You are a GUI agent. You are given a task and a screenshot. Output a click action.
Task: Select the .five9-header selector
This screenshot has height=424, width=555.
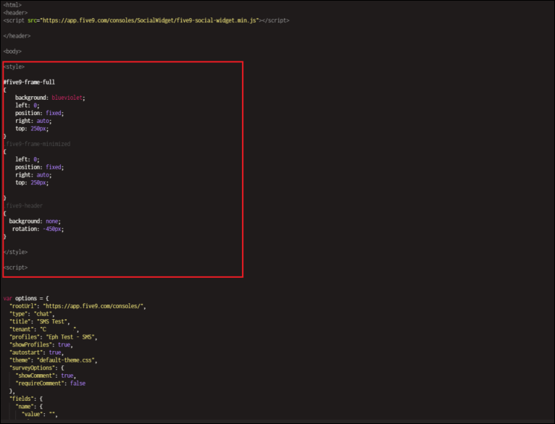pos(23,206)
